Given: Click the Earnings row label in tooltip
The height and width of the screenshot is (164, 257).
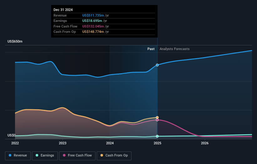Looking at the screenshot, I should pos(60,21).
